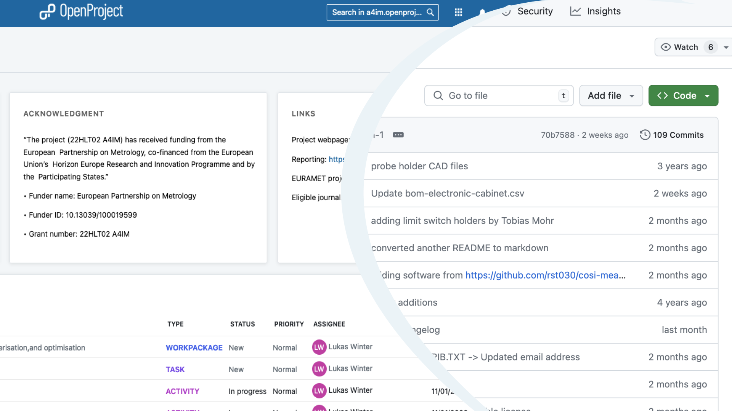Click the Insights graph icon
Viewport: 732px width, 411px height.
click(575, 11)
